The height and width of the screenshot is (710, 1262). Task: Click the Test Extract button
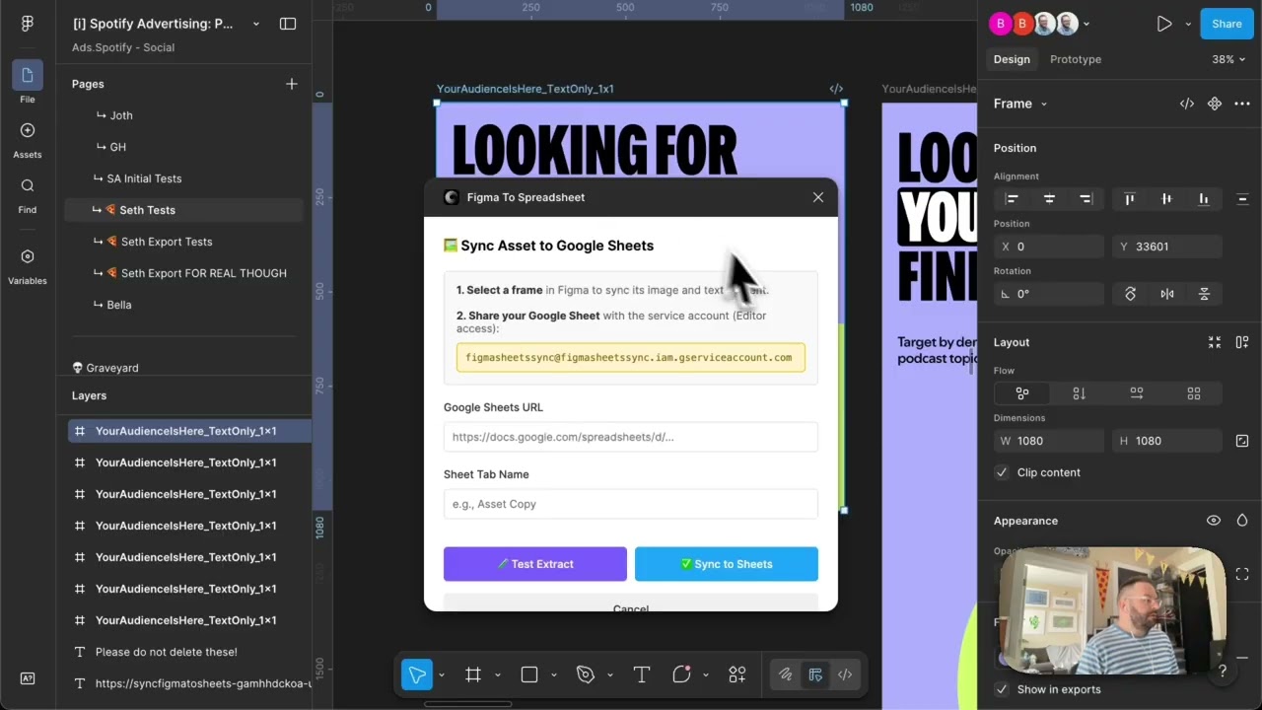point(535,564)
